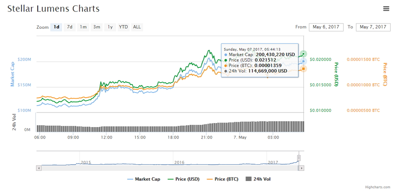Click the $200M market cap axis label
Viewport: 399px width, 193px height.
24,59
